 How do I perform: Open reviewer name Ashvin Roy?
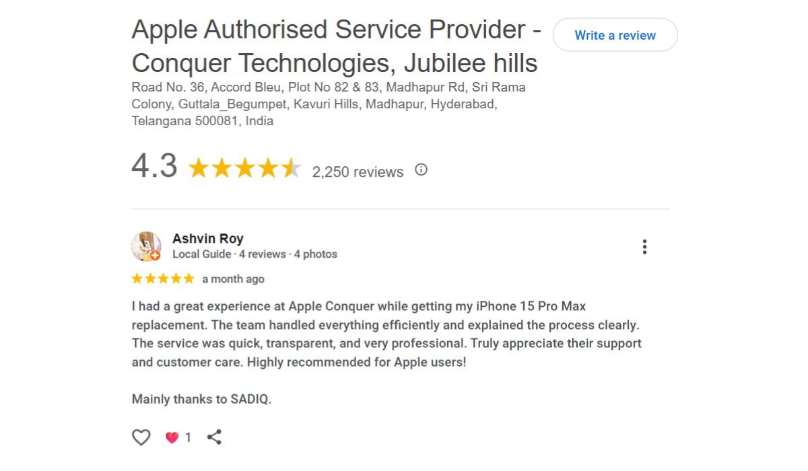tap(207, 238)
